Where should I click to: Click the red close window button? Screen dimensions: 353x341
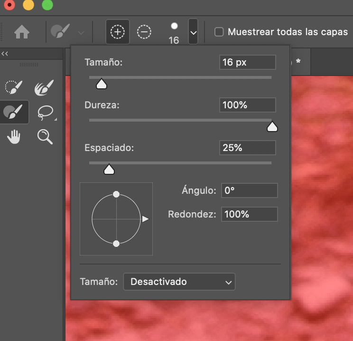click(9, 5)
